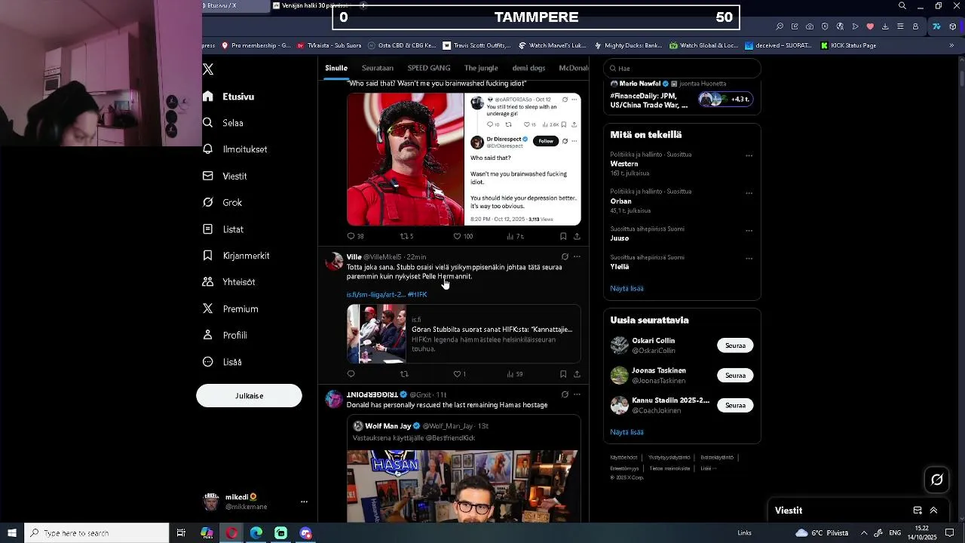Viewport: 965px width, 543px height.
Task: Reply to Ville's post
Action: (x=351, y=374)
